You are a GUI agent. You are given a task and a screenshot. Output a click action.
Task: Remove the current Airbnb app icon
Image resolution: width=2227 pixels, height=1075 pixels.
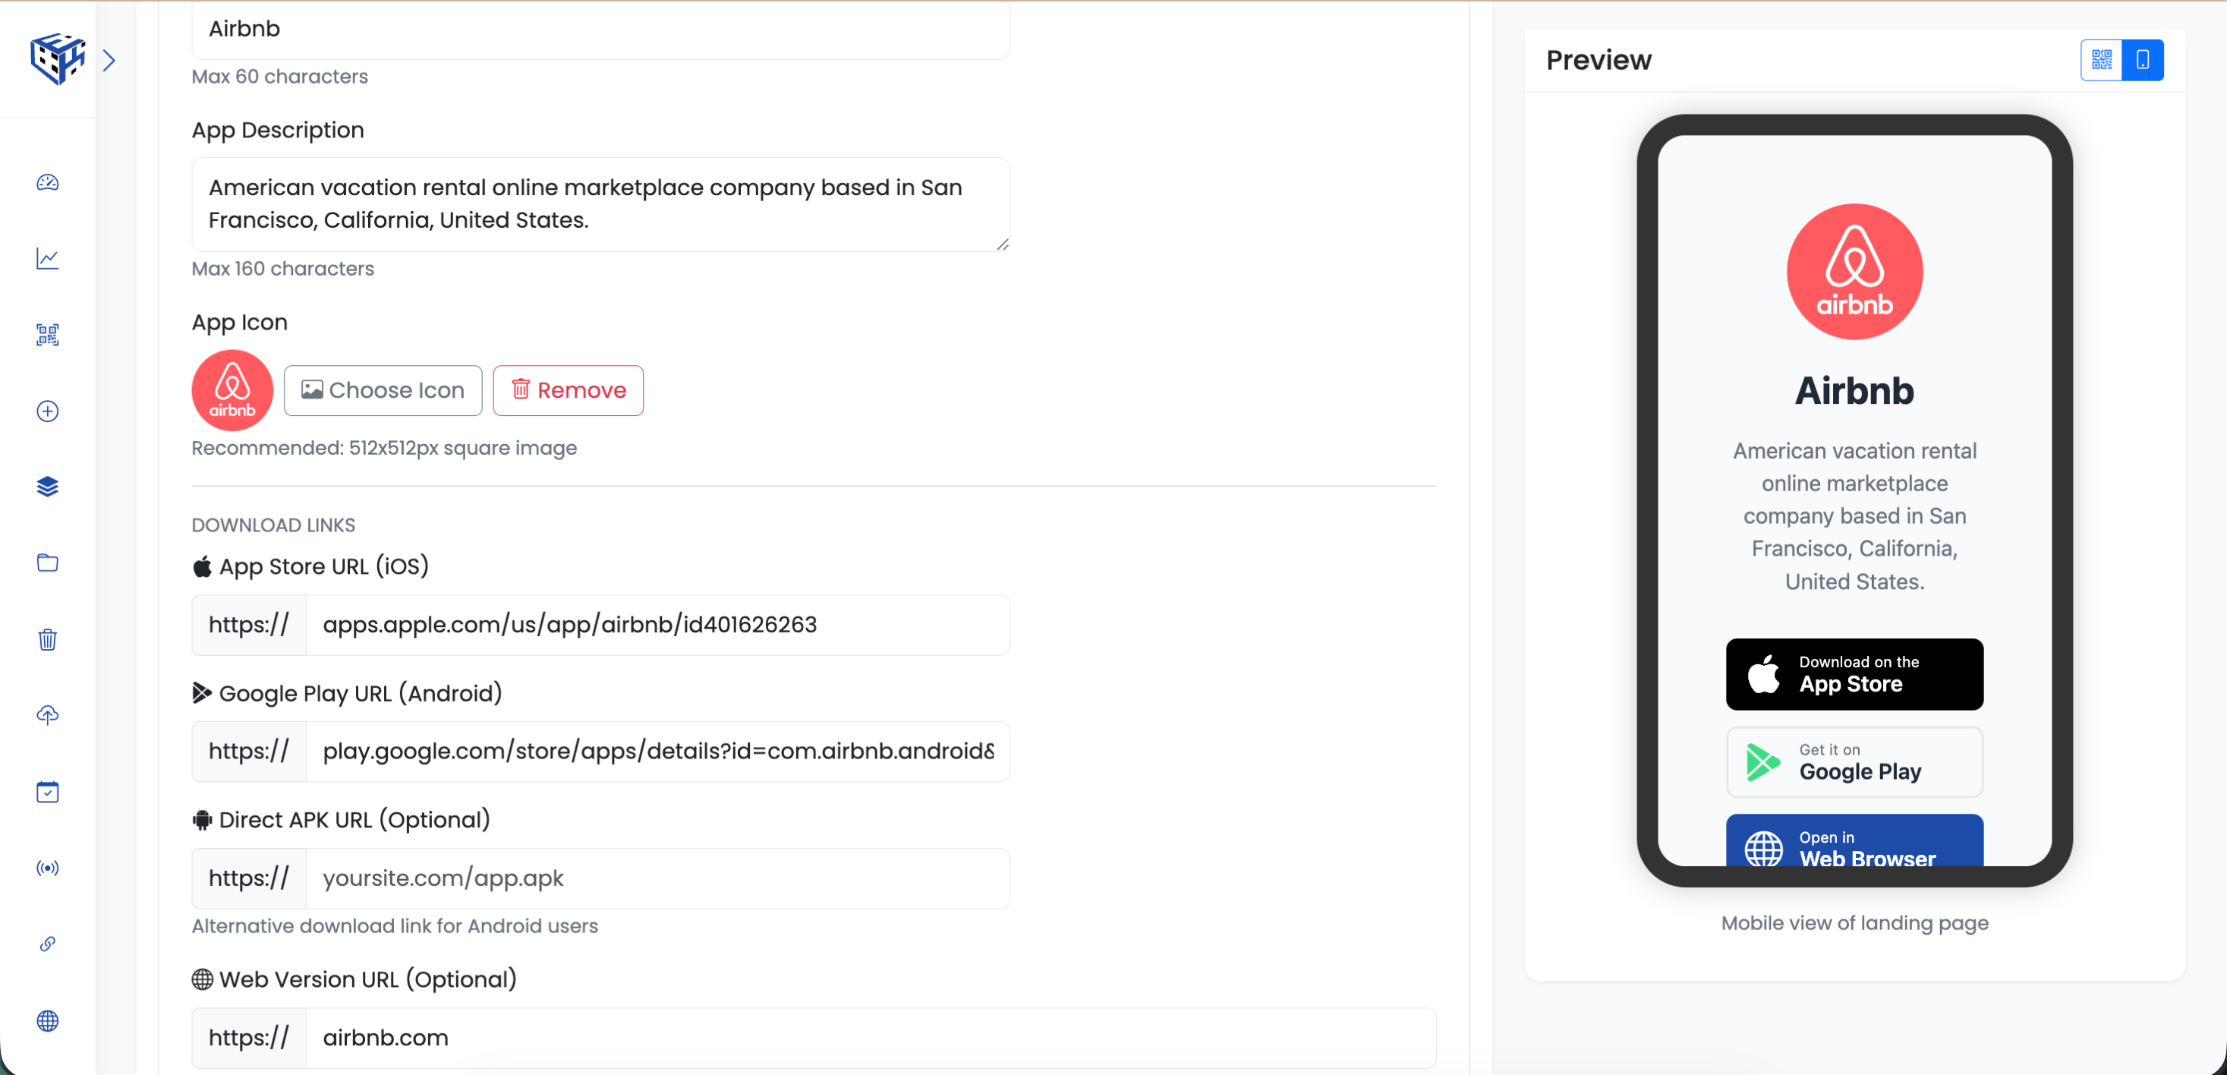pos(568,390)
